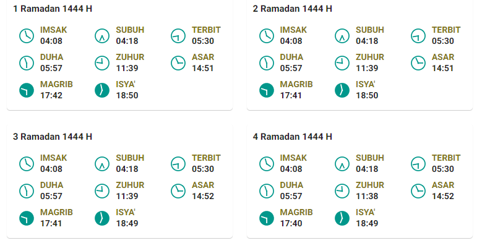
Task: Click the SUBUH label in 2 Ramadan card
Action: point(370,30)
